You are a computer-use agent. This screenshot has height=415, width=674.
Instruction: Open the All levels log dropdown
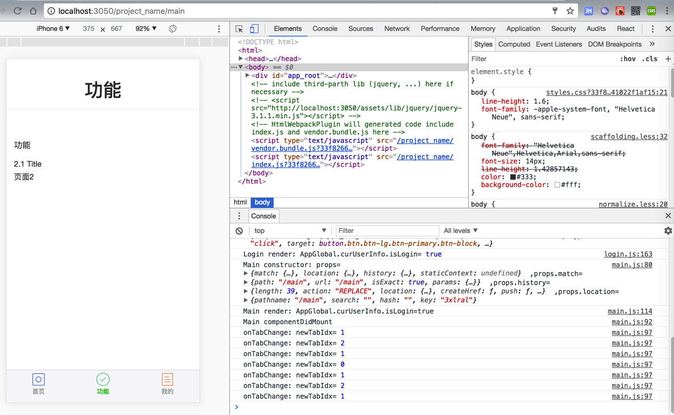click(x=460, y=231)
